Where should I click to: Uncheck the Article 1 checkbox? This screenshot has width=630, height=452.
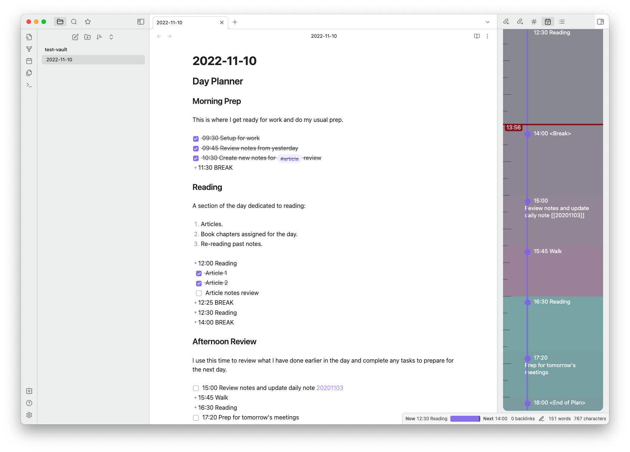tap(199, 274)
